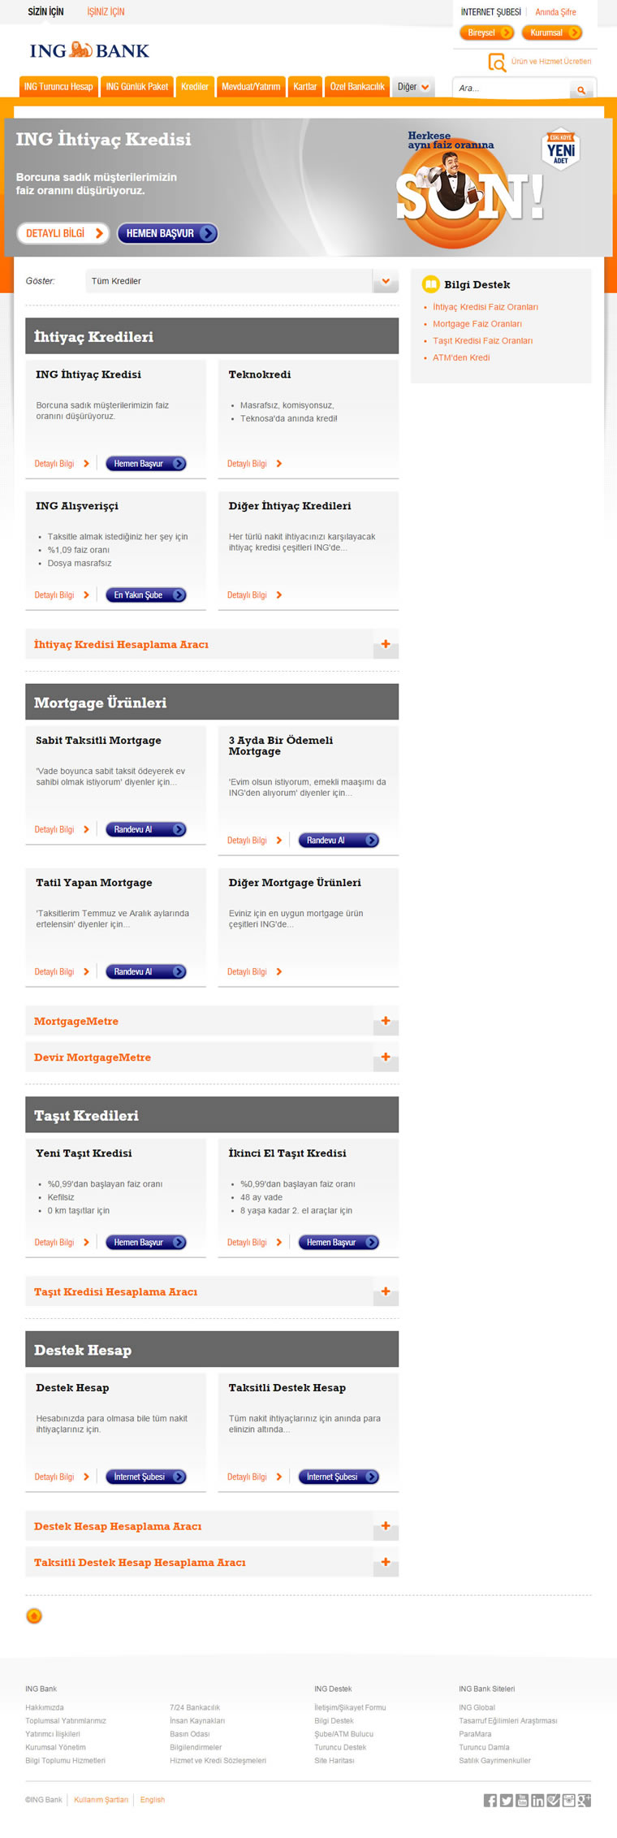Click arrow next to Diğer Mortgage Ürünleri Detaylı Bilgi
This screenshot has height=1838, width=617.
(x=279, y=971)
